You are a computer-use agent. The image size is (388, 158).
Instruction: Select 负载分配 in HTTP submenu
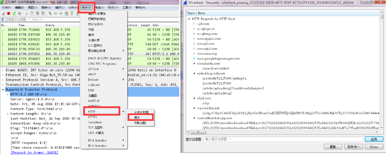point(140,123)
